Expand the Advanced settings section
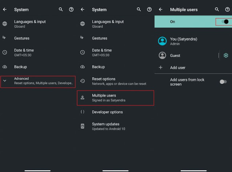 38,81
